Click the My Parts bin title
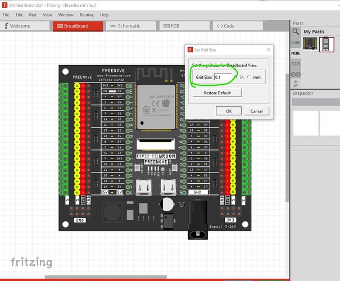This screenshot has width=340, height=281. 314,31
